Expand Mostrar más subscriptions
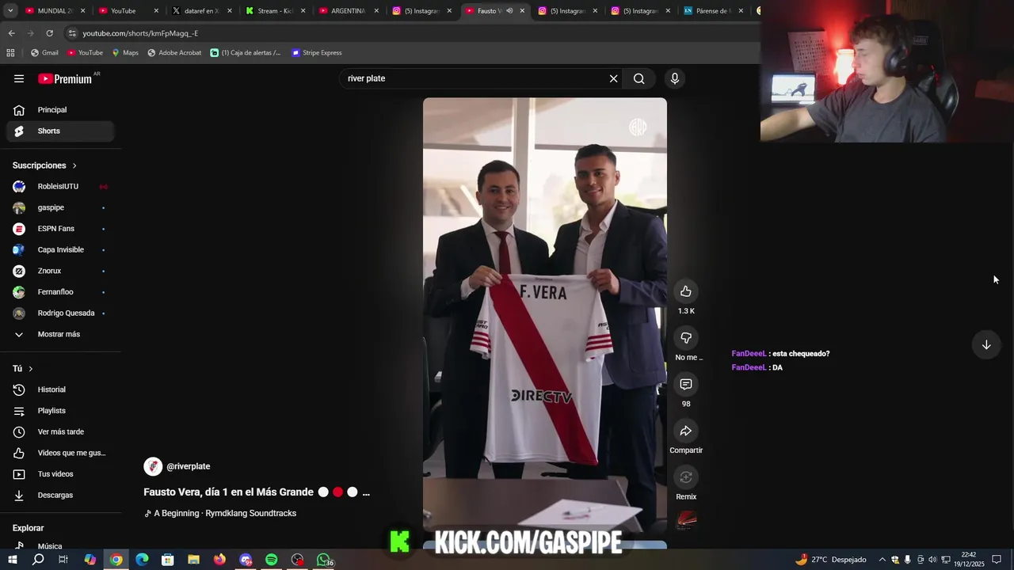Image resolution: width=1014 pixels, height=570 pixels. click(x=60, y=334)
